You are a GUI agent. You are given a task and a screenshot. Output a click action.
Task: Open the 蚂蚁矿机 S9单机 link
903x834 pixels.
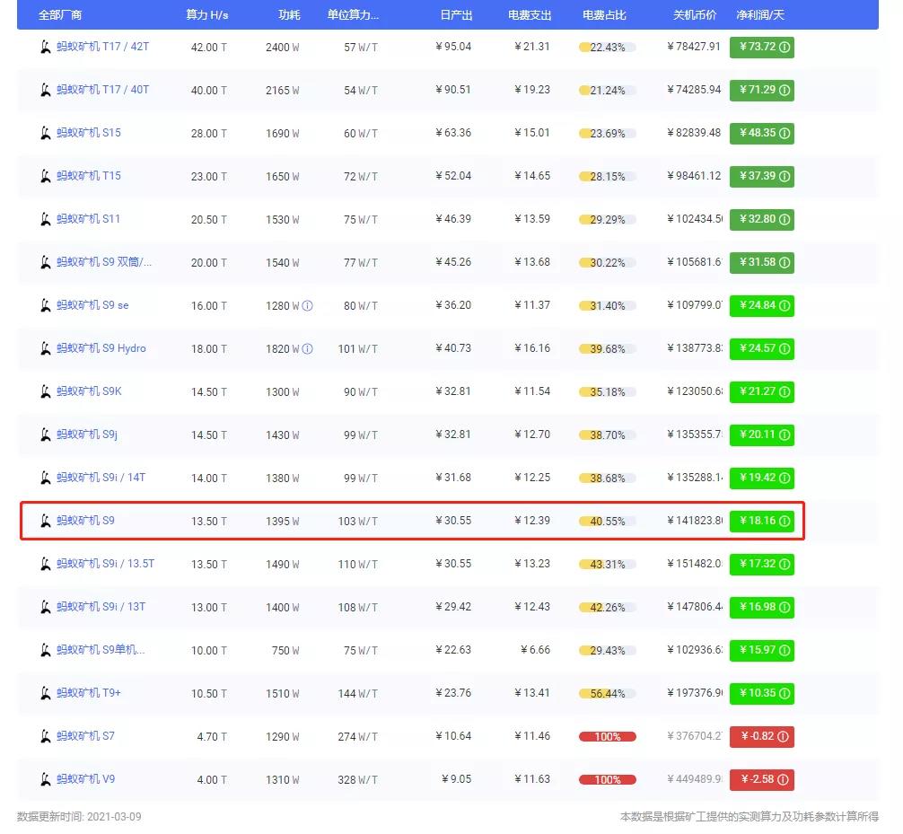[x=101, y=650]
